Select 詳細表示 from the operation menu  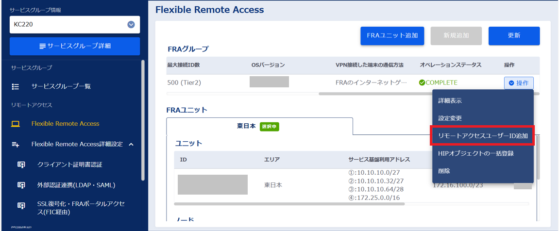pos(450,101)
